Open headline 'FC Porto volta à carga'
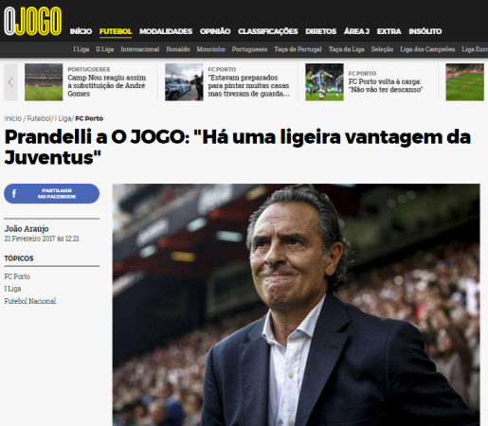 point(386,85)
